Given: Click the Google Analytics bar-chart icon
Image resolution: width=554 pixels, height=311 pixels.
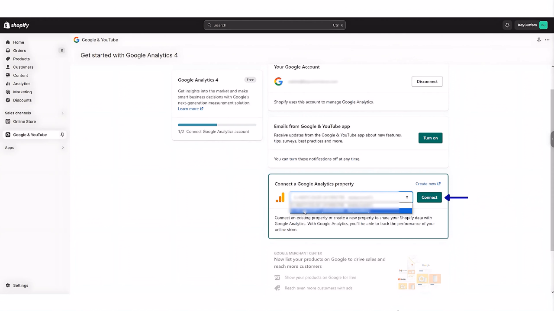Looking at the screenshot, I should [280, 197].
